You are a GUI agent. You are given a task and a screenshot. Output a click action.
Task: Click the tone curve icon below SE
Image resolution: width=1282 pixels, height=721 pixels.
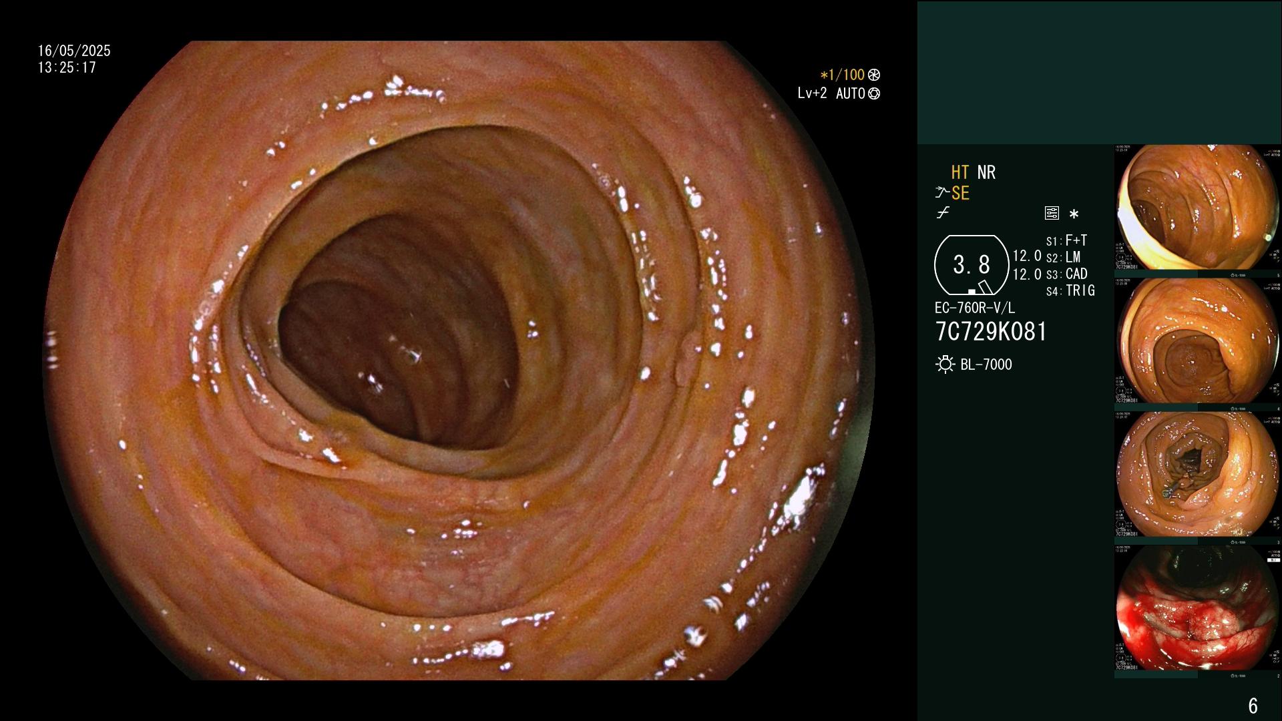943,214
